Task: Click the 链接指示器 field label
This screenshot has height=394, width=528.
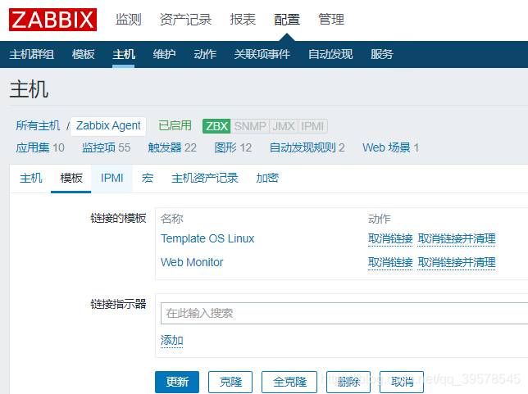Action: point(118,304)
